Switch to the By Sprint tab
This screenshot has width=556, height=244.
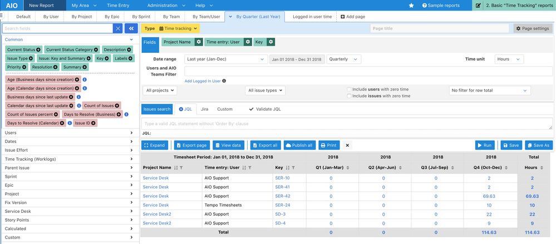(x=141, y=17)
